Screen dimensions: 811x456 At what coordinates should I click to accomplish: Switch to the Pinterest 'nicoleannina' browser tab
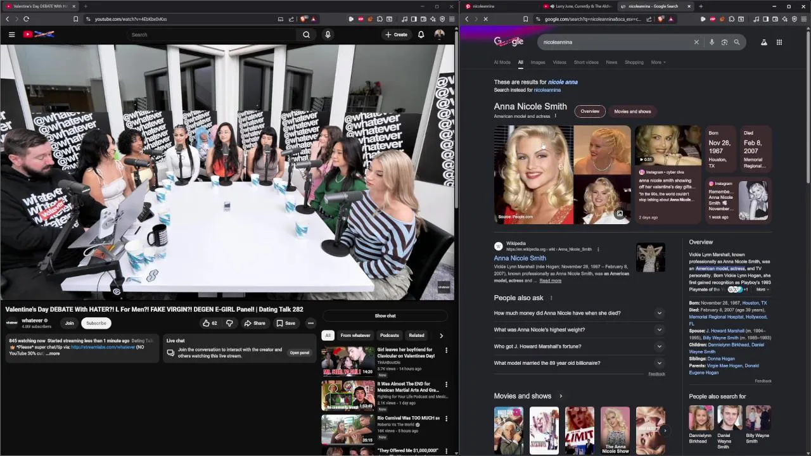pyautogui.click(x=499, y=6)
